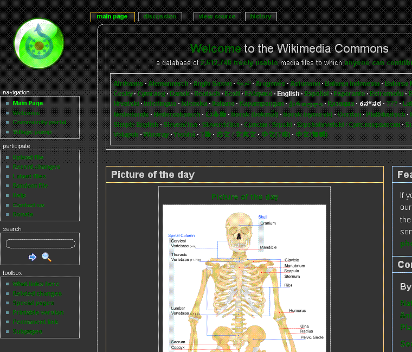Select the Slovenčina language link
Image resolution: width=412 pixels, height=352 pixels.
point(180,124)
